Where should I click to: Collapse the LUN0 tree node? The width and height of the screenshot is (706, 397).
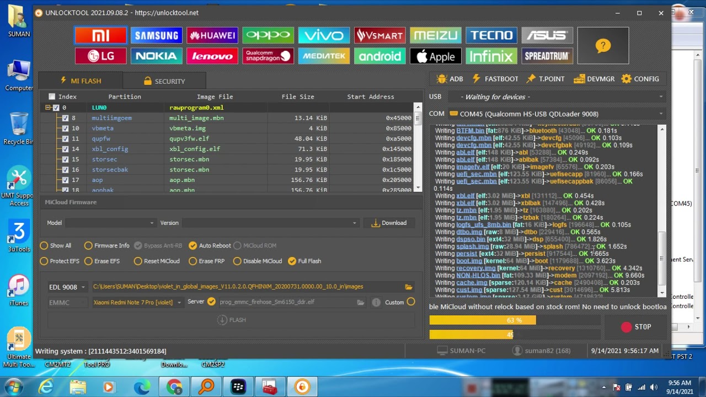(x=48, y=108)
